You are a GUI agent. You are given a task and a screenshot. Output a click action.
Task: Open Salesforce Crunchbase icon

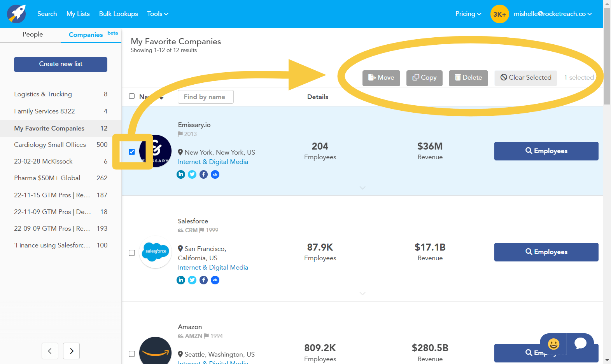pos(215,280)
